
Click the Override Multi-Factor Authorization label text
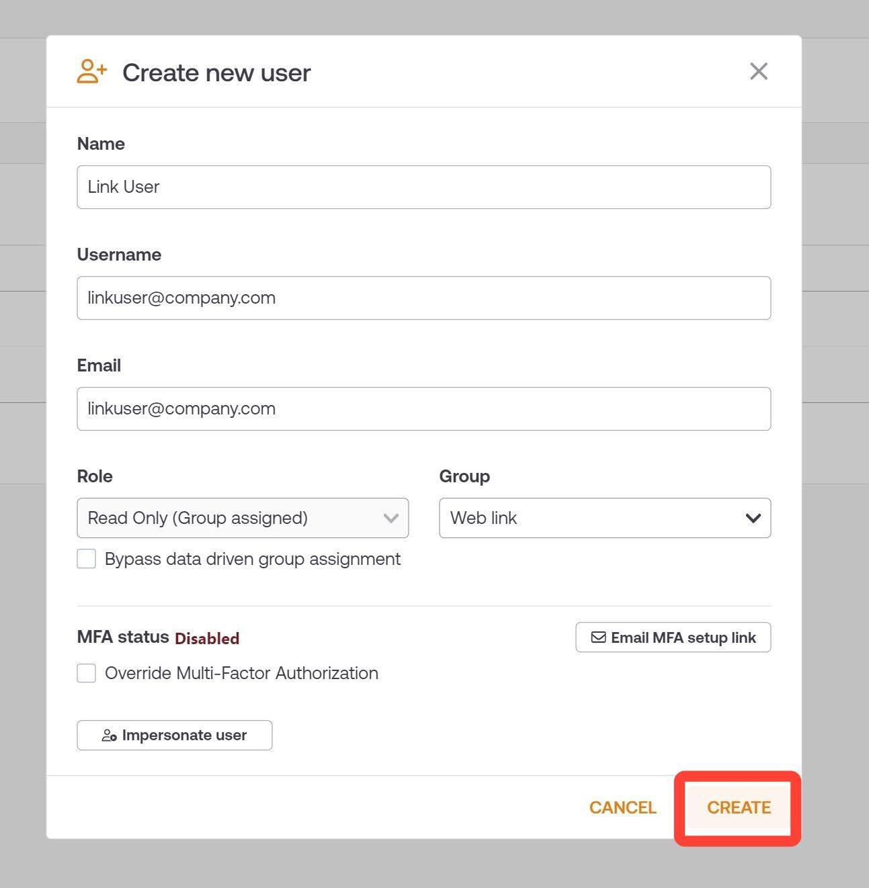241,673
